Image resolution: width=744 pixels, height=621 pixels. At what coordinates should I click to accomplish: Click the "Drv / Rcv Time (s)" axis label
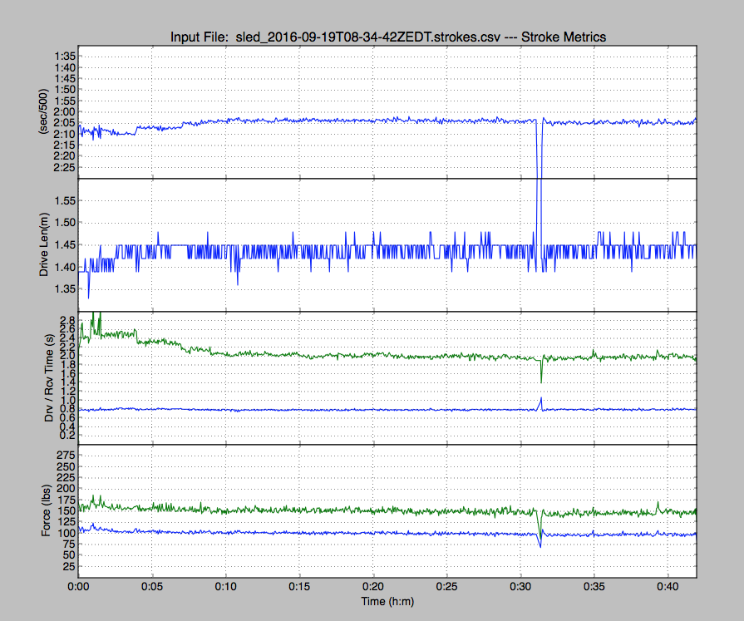click(x=47, y=377)
